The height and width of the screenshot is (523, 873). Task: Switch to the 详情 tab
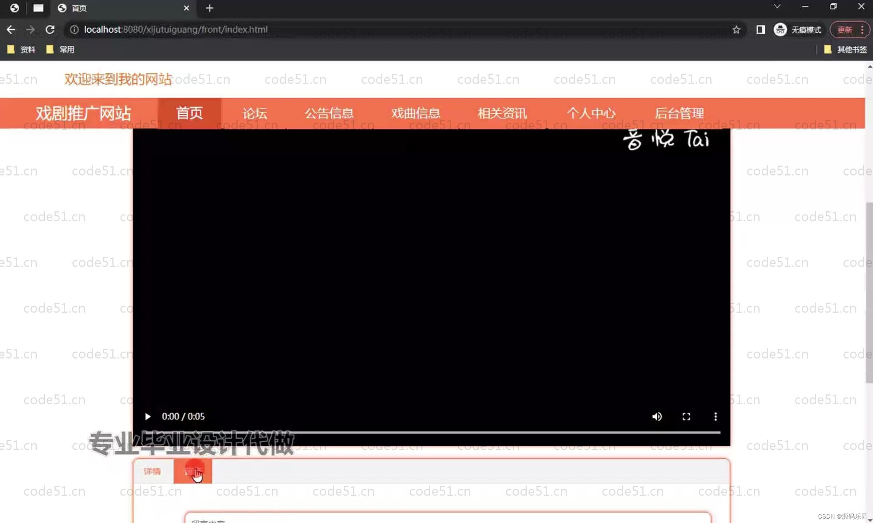pyautogui.click(x=152, y=471)
